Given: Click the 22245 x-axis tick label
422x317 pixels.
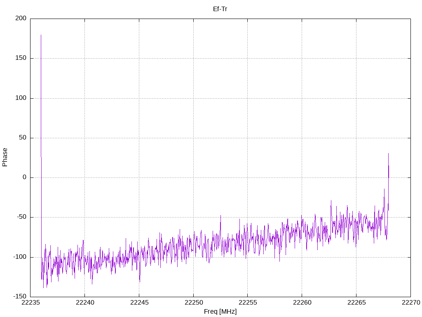Looking at the screenshot, I should pos(139,303).
